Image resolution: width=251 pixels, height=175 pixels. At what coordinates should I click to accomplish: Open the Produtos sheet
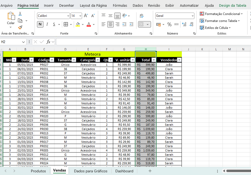coord(38,171)
